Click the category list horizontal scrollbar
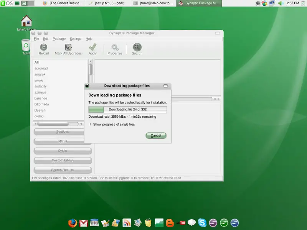 (58, 124)
